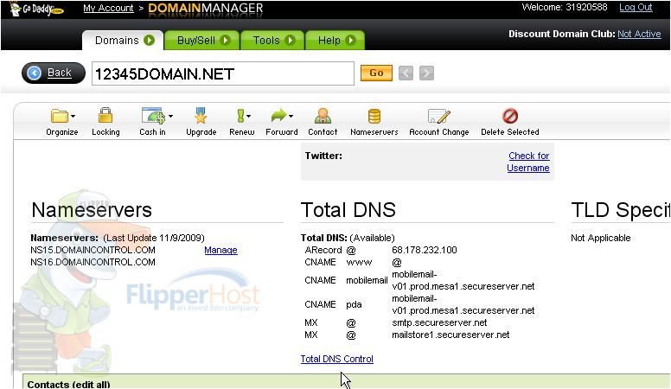Image resolution: width=671 pixels, height=389 pixels.
Task: Click the Back button label
Action: tap(59, 73)
